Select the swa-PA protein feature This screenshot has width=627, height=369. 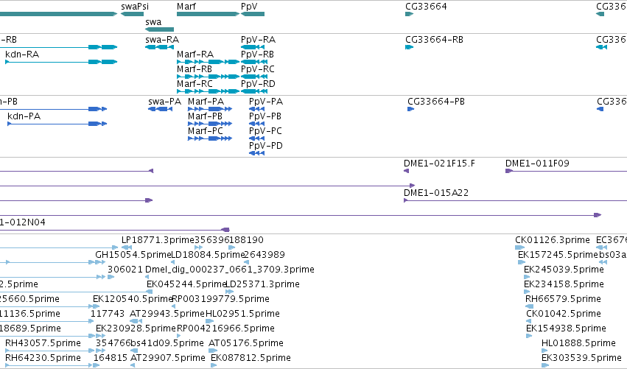point(160,109)
